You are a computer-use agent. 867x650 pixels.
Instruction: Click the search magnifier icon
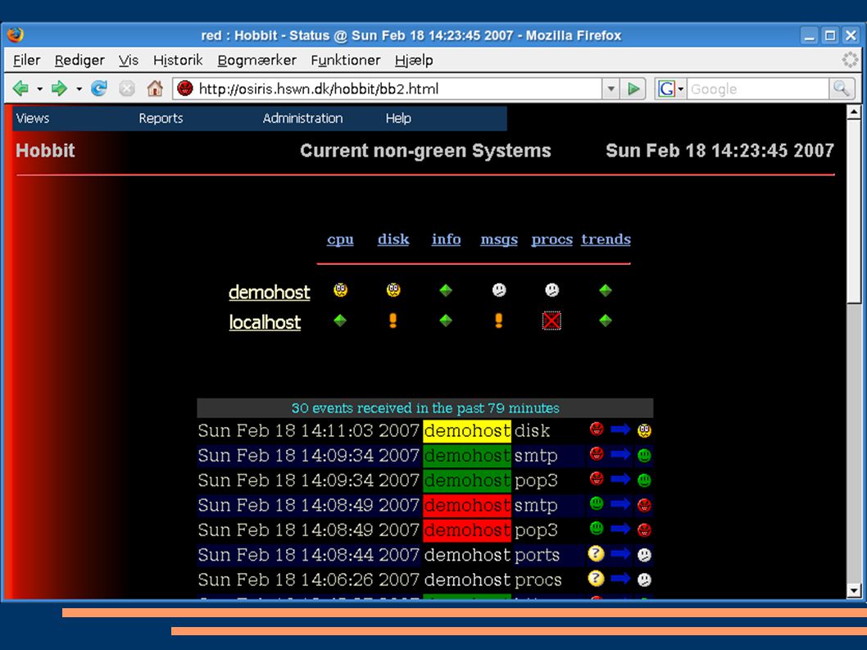pos(842,89)
